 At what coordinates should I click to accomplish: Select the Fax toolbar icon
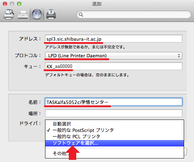(x=23, y=15)
